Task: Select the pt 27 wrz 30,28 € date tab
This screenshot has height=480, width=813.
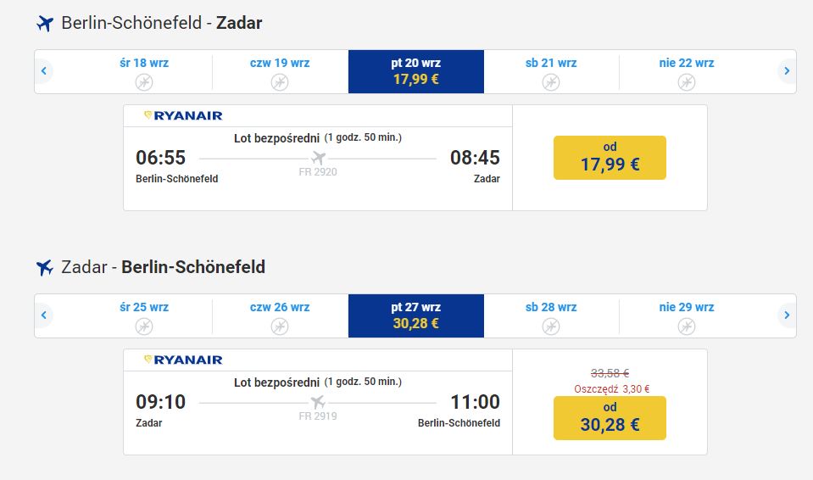Action: click(x=416, y=316)
